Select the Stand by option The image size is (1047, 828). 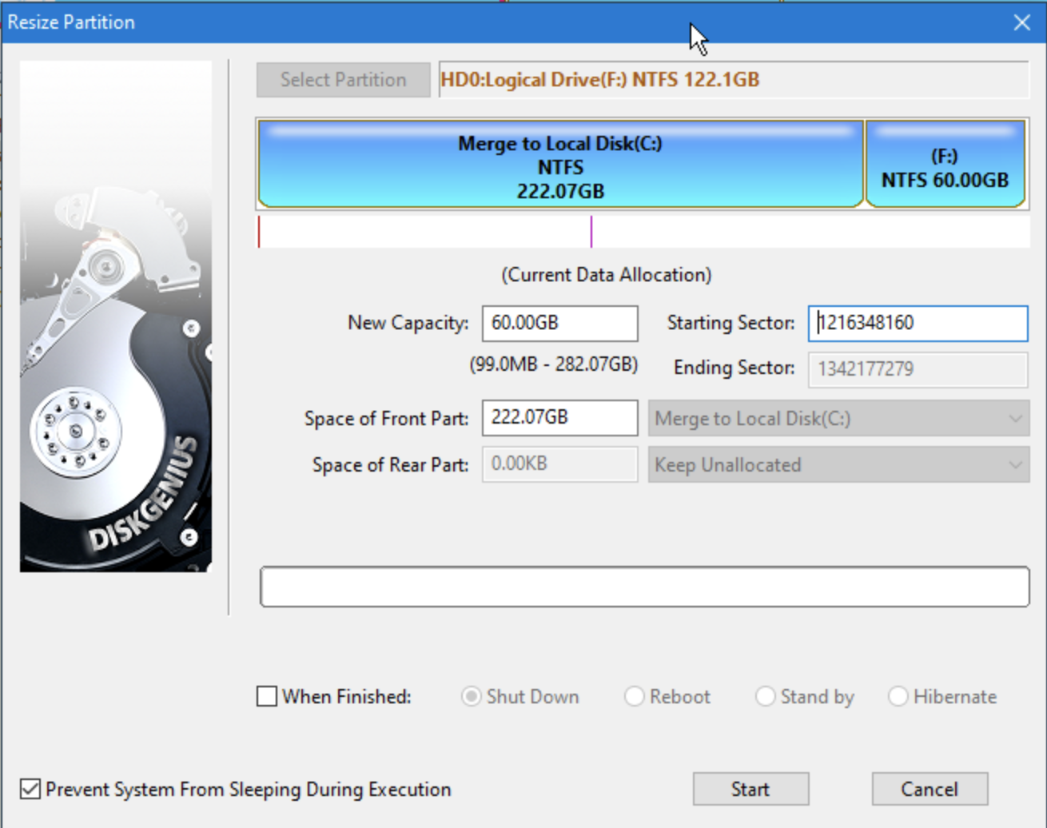766,697
